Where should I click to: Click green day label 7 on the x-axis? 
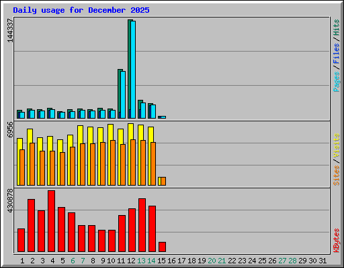tap(83, 261)
